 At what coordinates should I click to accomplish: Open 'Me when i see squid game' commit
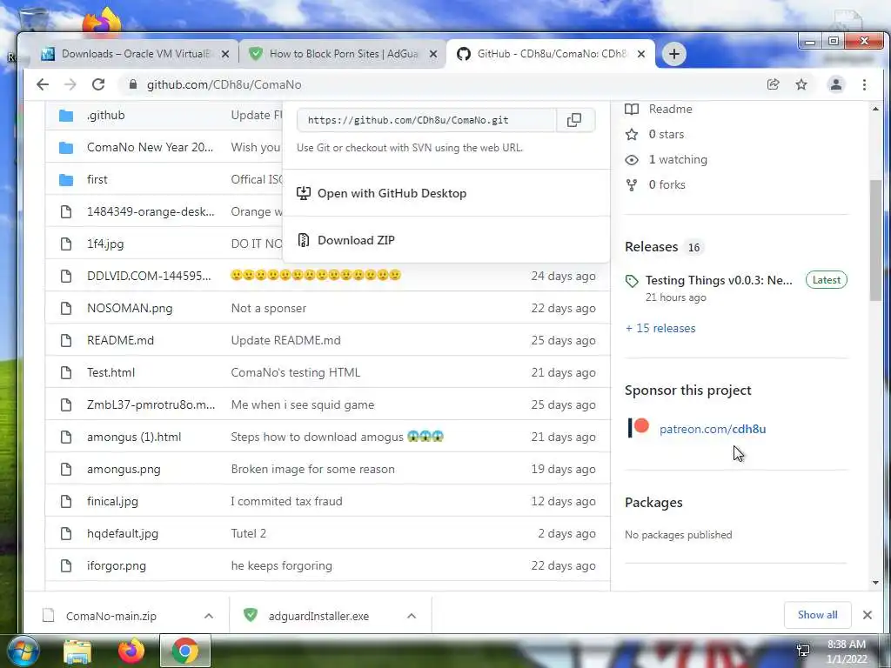[x=303, y=405]
